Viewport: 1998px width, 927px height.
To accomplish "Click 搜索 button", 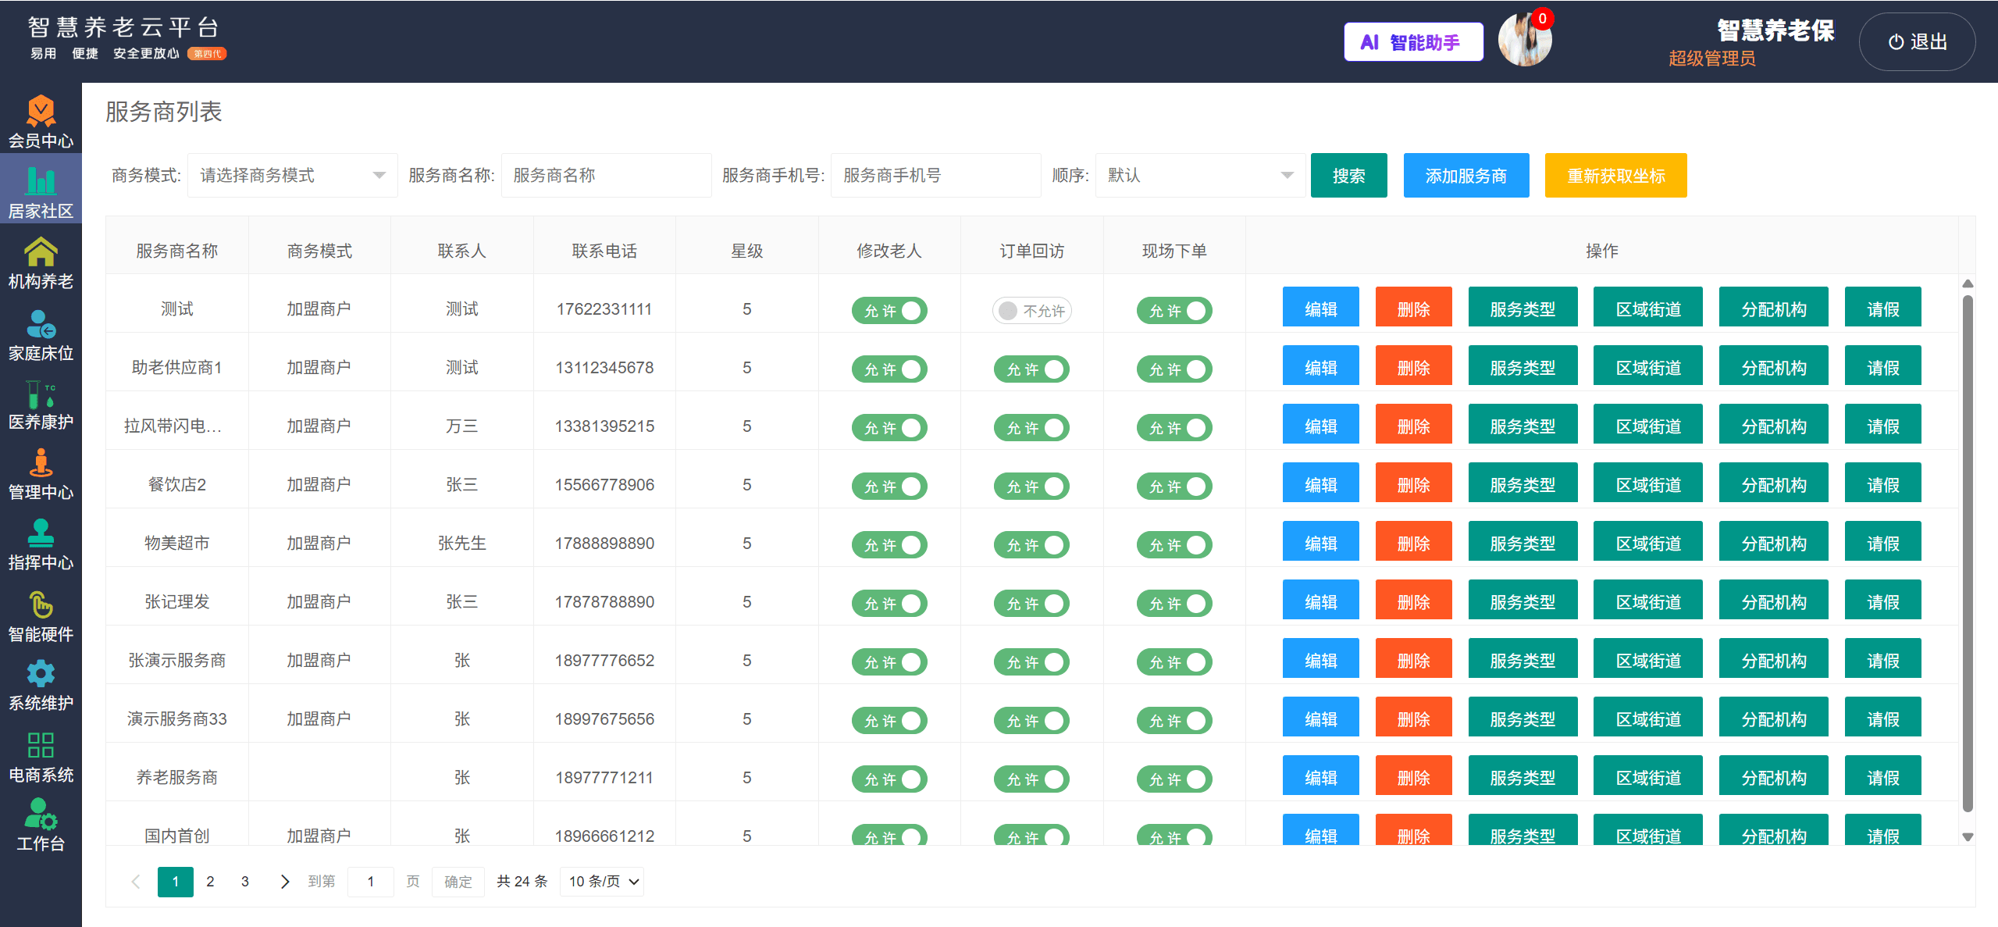I will tap(1349, 176).
